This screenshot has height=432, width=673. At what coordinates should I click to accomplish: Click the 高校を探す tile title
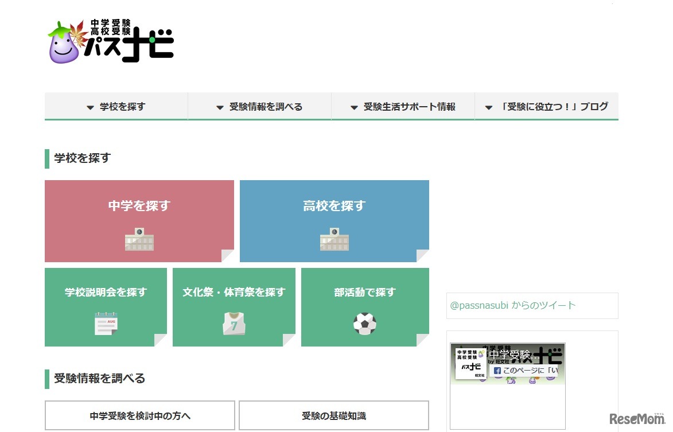click(334, 206)
